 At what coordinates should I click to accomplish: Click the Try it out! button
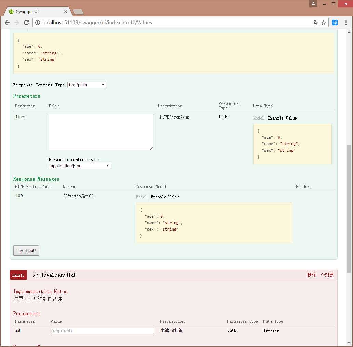tap(26, 250)
